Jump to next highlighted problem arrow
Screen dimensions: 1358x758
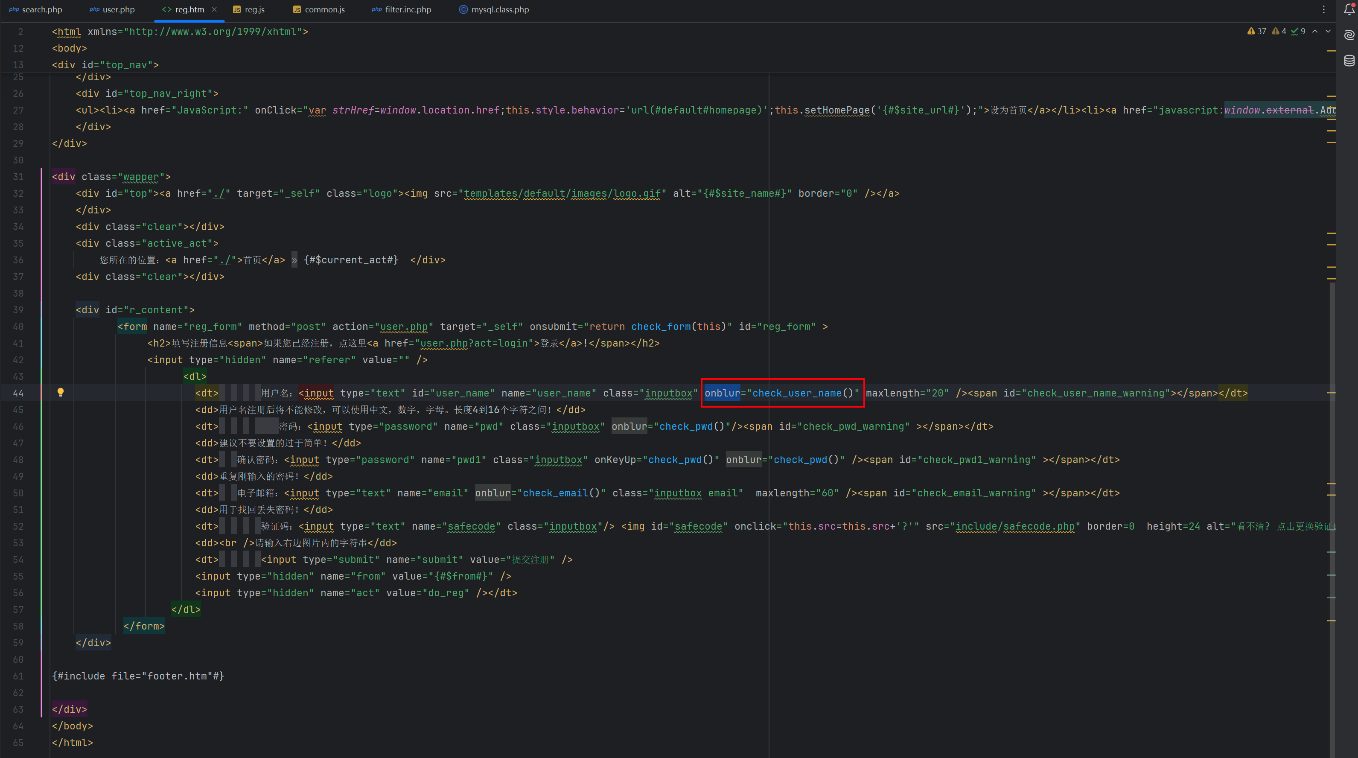(1328, 31)
